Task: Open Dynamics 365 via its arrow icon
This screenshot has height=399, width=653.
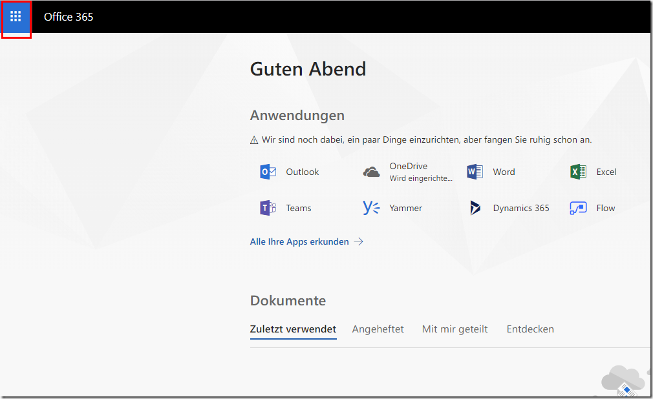Action: coord(475,208)
